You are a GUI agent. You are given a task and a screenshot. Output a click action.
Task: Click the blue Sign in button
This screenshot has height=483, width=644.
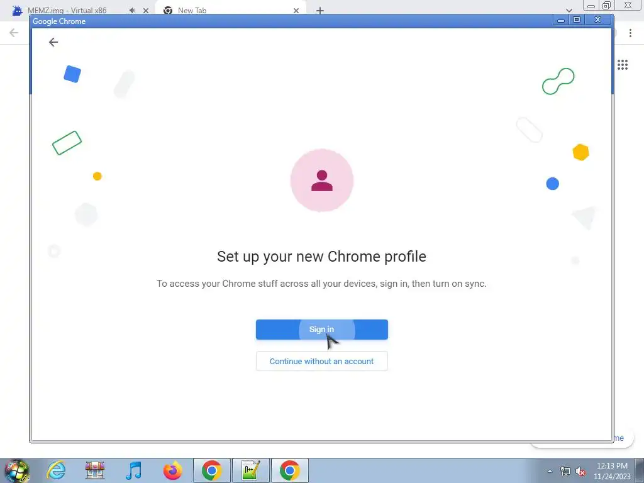pos(321,330)
